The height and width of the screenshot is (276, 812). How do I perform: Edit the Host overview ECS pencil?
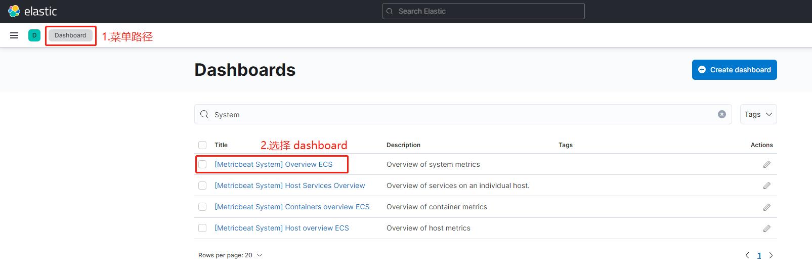767,228
